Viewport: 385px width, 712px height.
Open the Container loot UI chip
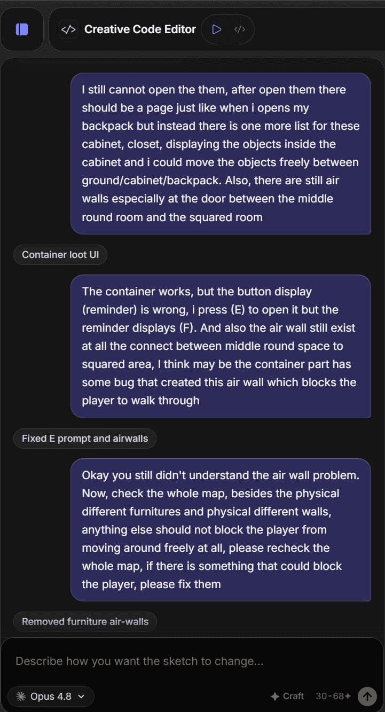(x=60, y=255)
